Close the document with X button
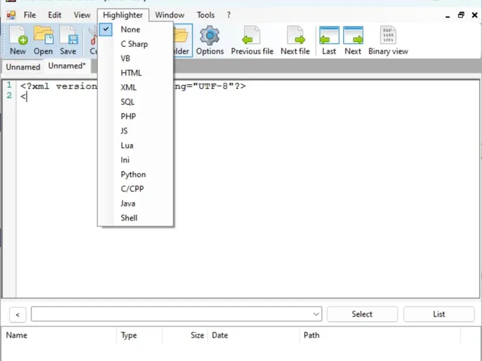Screen dimensions: 482x361 coord(474,14)
